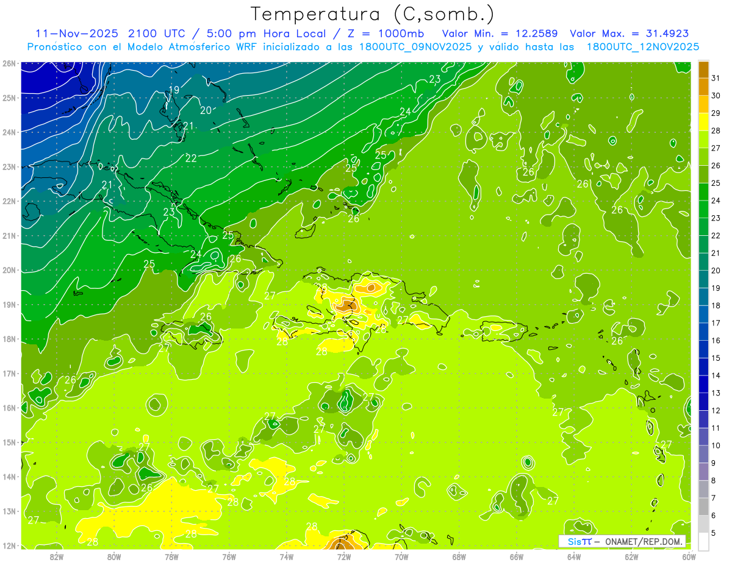This screenshot has height=565, width=732.
Task: Click the latitude axis label '21N'
Action: [x=9, y=235]
